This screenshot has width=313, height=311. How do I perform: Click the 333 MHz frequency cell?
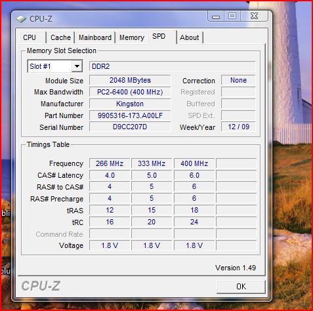pyautogui.click(x=152, y=163)
